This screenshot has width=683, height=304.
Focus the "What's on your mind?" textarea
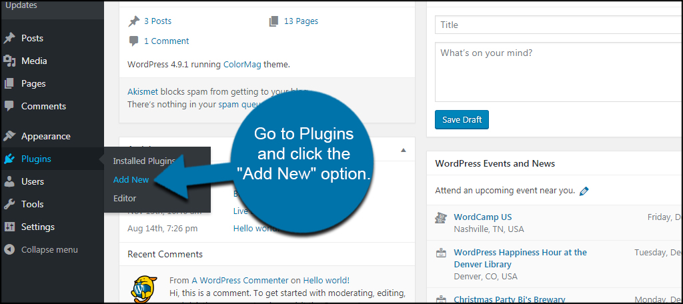[x=559, y=72]
